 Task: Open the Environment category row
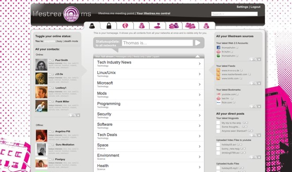pos(148,157)
